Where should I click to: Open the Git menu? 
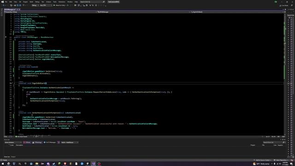pyautogui.click(x=20, y=2)
